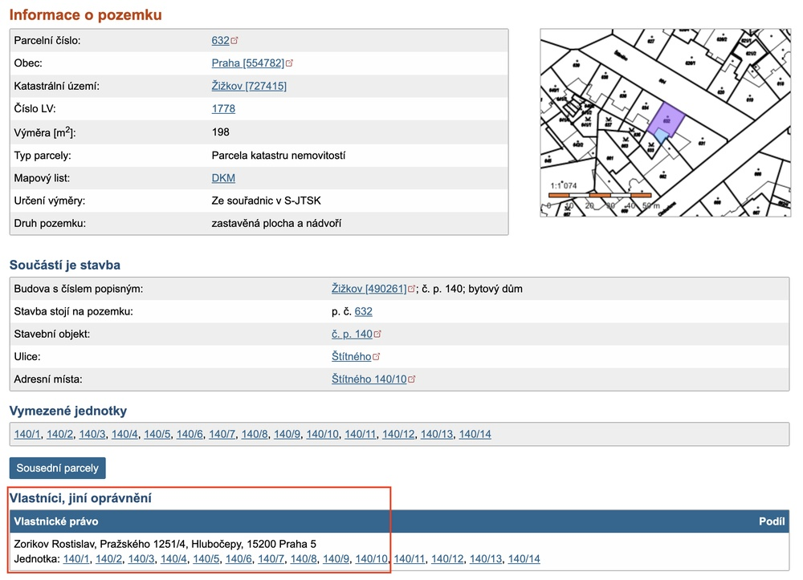Open unit 140/1 under Vymezené jednotky
Image resolution: width=803 pixels, height=580 pixels.
pos(27,434)
